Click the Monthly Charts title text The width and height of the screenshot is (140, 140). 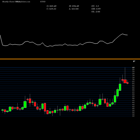pos(8,2)
